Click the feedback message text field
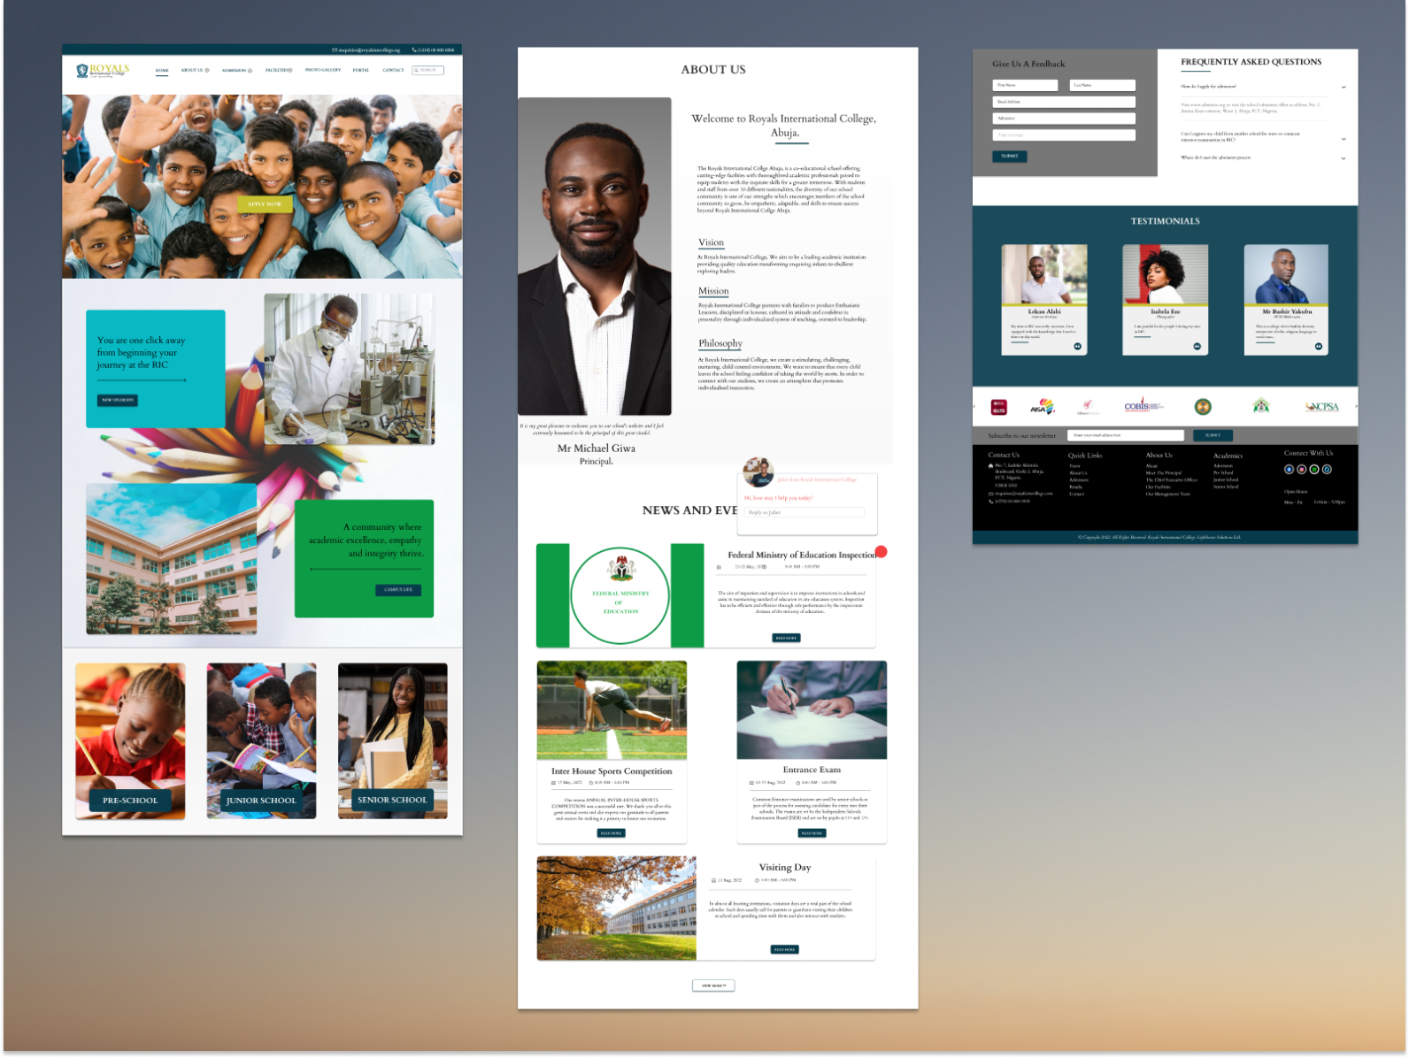 tap(1064, 135)
